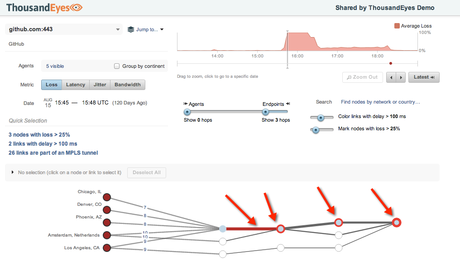Screen dimensions: 460x261
Task: Expand the No selection details triangle
Action: tap(13, 172)
